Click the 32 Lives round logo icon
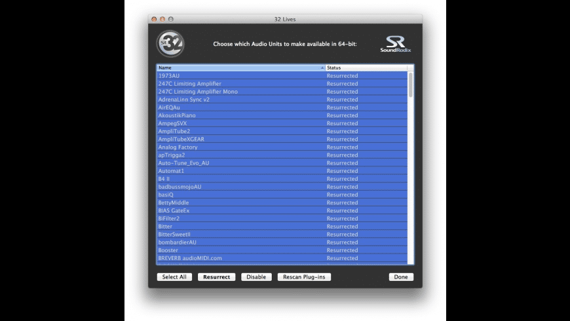 pos(170,44)
